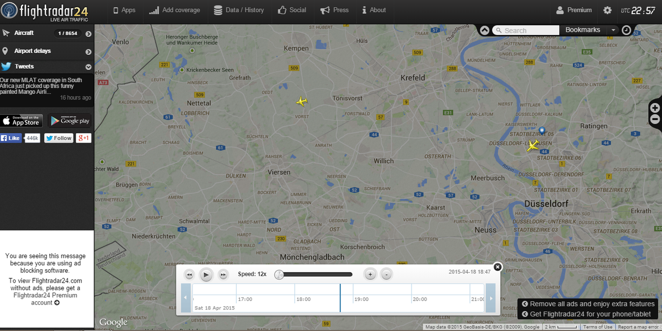Expand the Airport delays panel
Image resolution: width=662 pixels, height=331 pixels.
point(88,52)
